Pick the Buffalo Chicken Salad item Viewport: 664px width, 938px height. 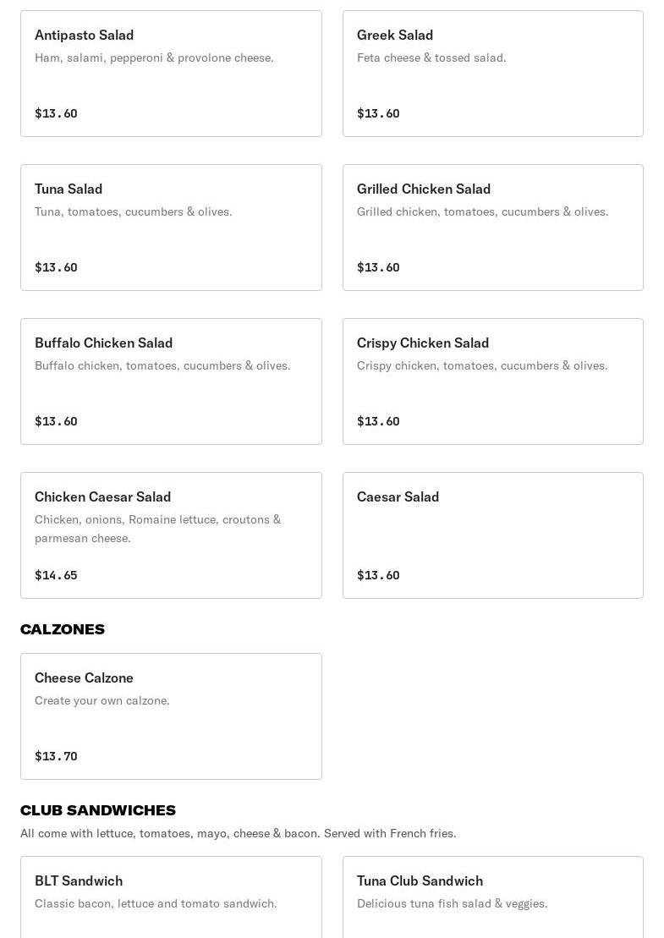[171, 381]
